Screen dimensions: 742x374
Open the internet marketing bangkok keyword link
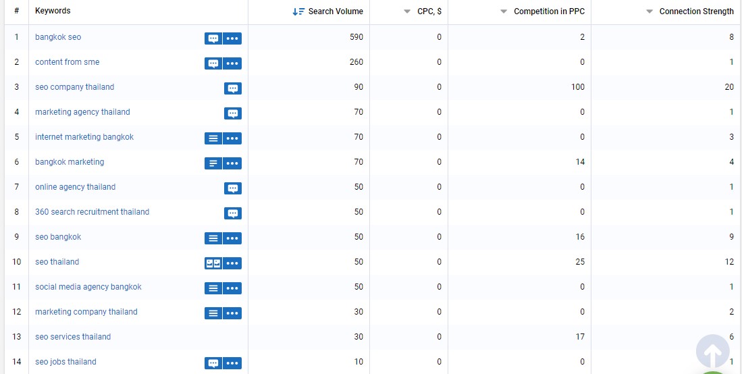click(x=84, y=137)
